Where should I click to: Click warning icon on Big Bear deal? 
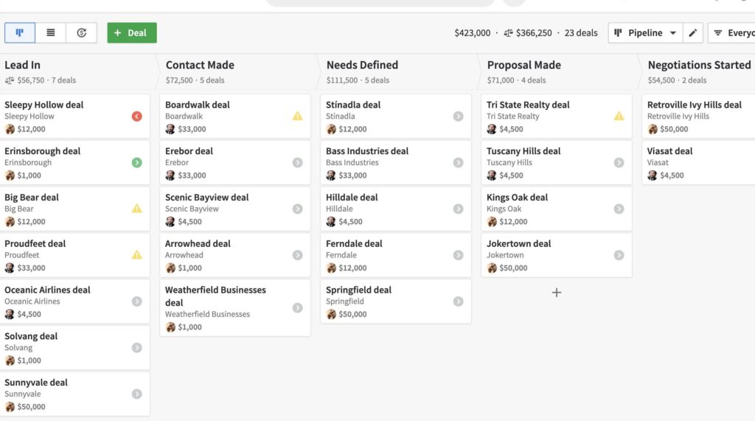click(136, 209)
